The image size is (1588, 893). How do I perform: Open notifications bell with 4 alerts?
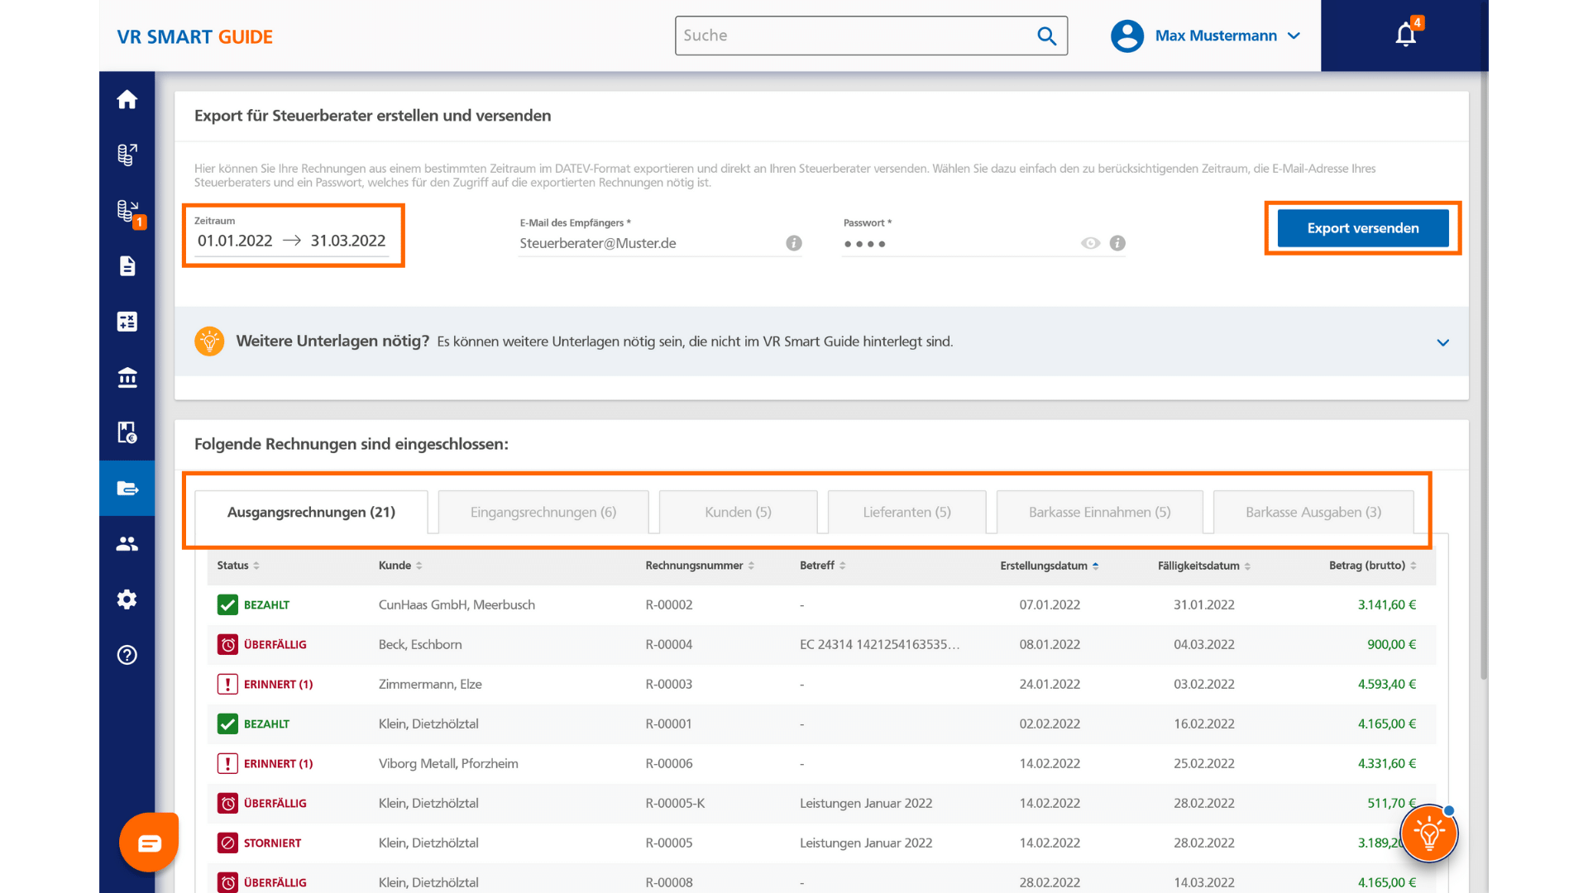[x=1405, y=35]
